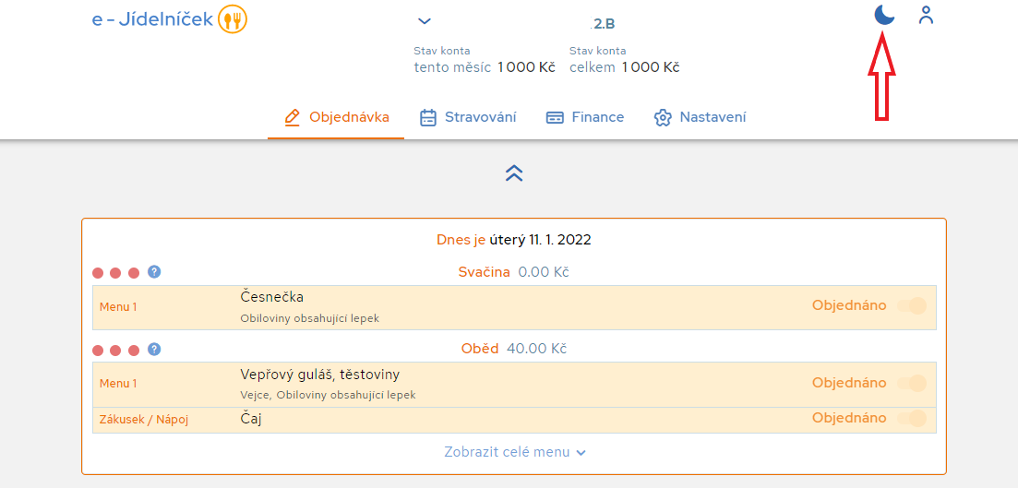The height and width of the screenshot is (488, 1018).
Task: Toggle dark mode with the moon icon
Action: point(884,14)
